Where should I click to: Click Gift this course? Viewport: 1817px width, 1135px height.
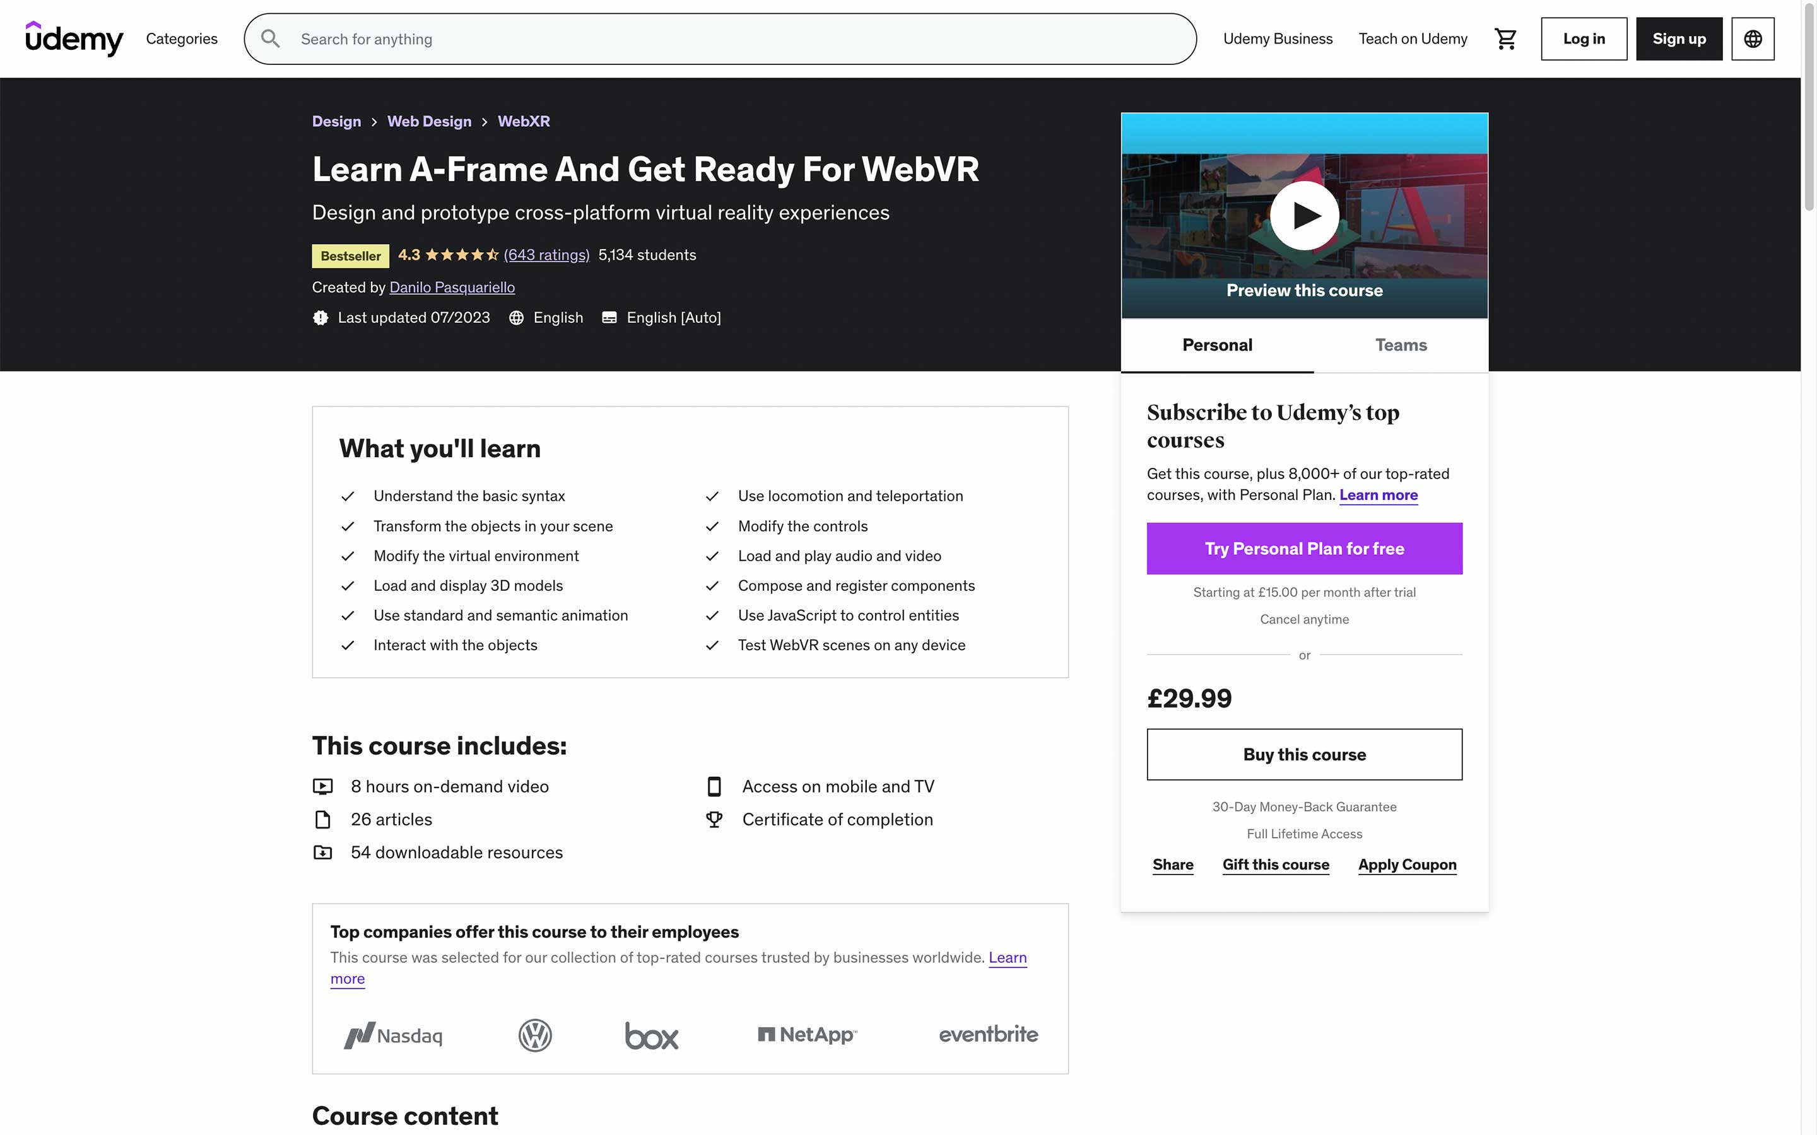coord(1275,864)
